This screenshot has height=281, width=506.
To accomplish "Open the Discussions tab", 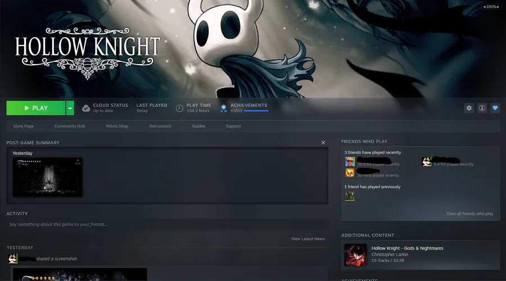I will pyautogui.click(x=160, y=126).
